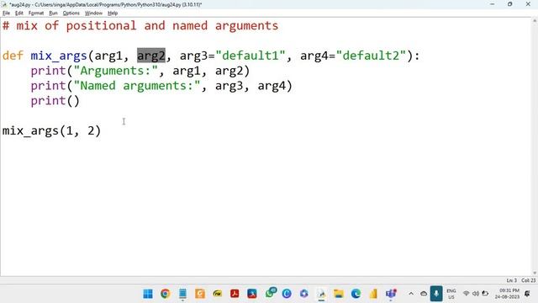This screenshot has height=303, width=538.
Task: Place cursor in the empty print() line
Action: tap(55, 101)
